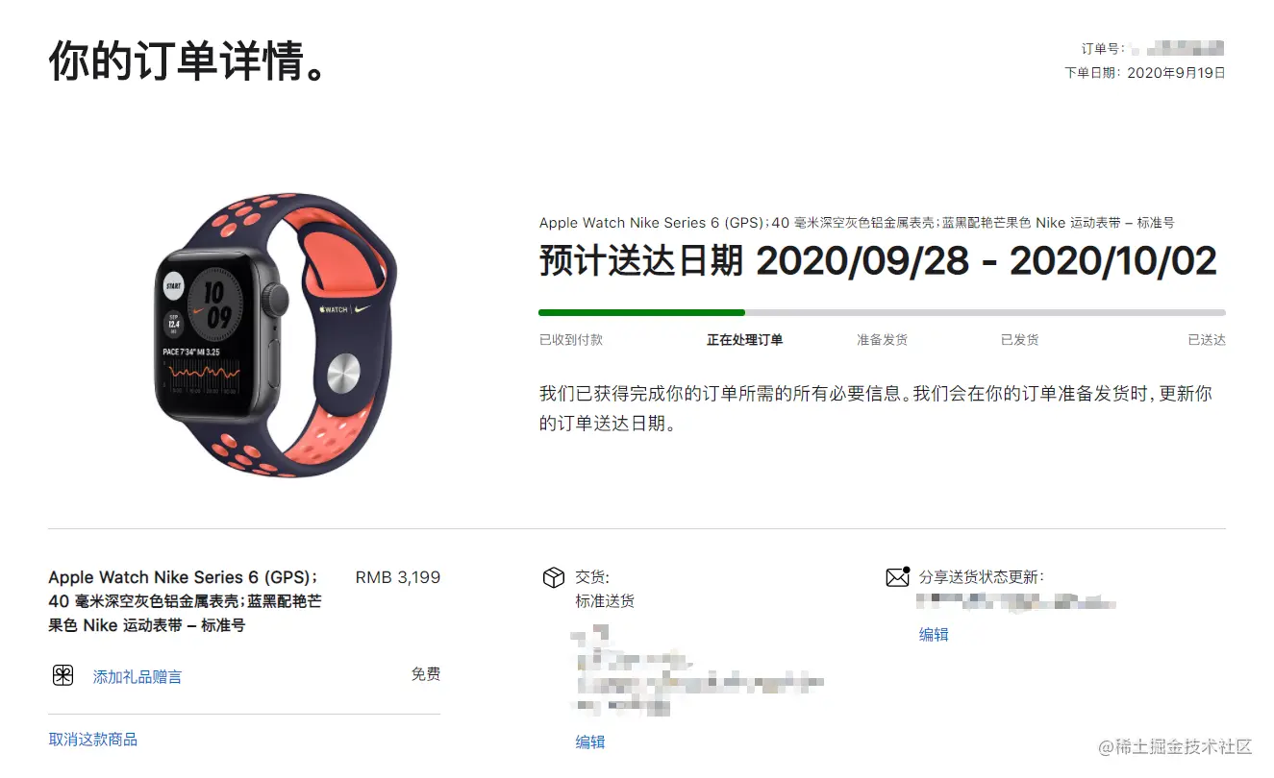Click the delivery package box icon
The image size is (1274, 778).
554,577
